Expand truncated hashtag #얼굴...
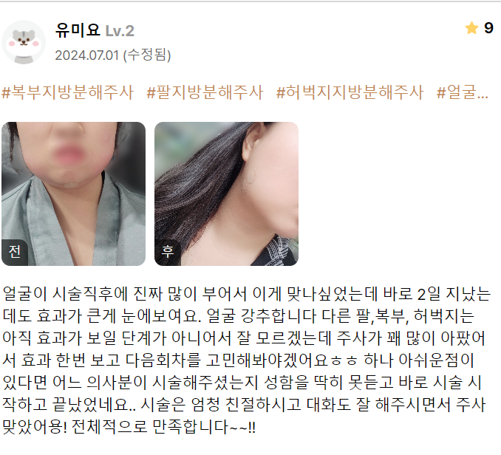 point(463,92)
